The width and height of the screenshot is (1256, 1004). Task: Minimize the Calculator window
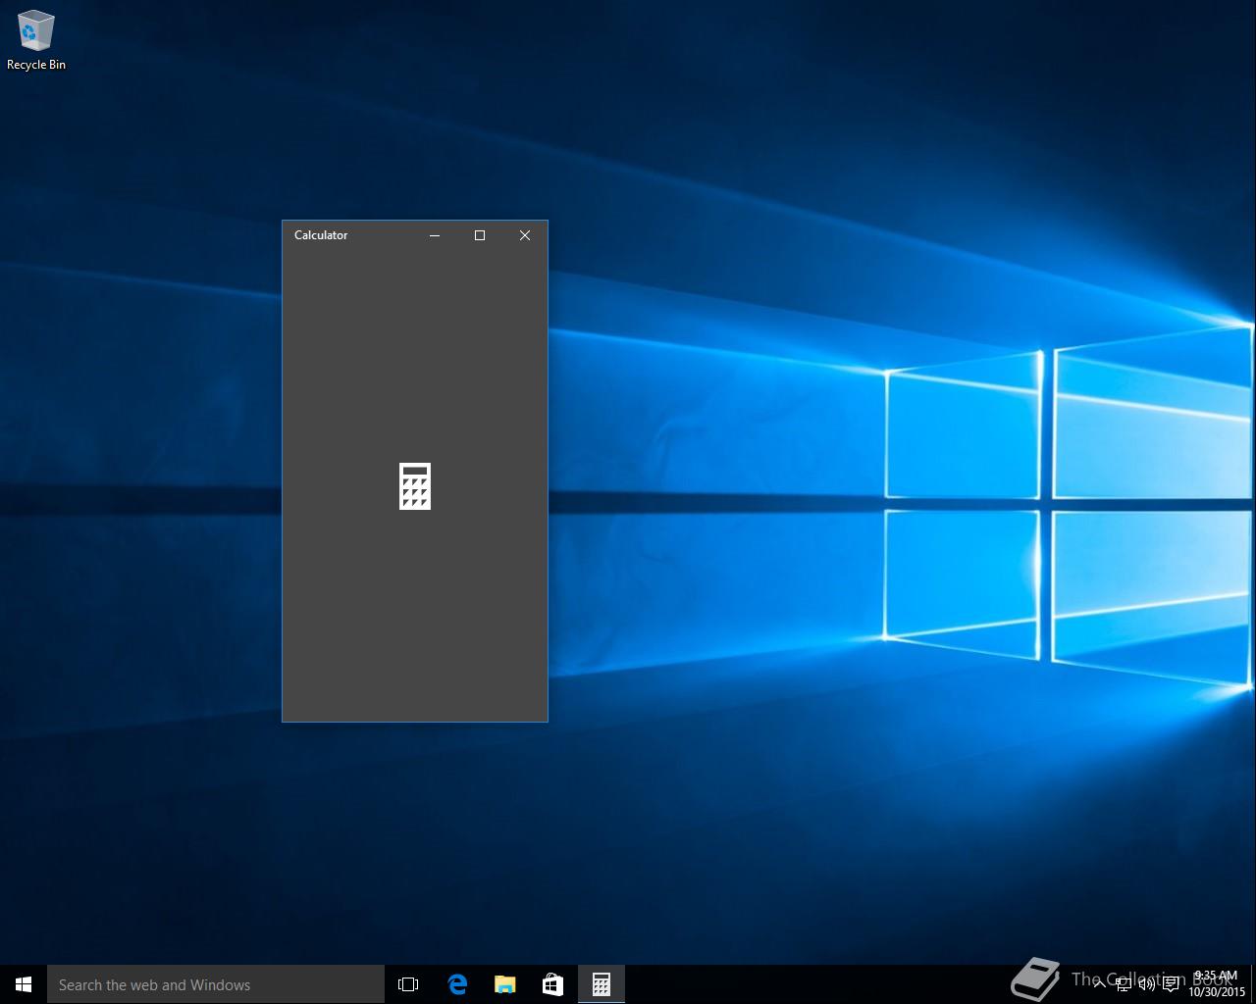435,235
